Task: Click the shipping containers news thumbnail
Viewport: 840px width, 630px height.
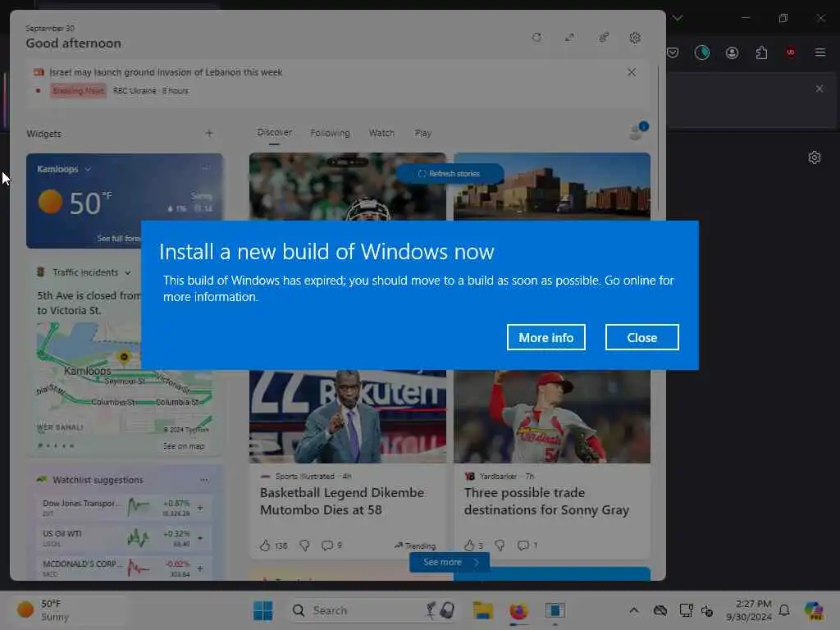Action: tap(552, 186)
